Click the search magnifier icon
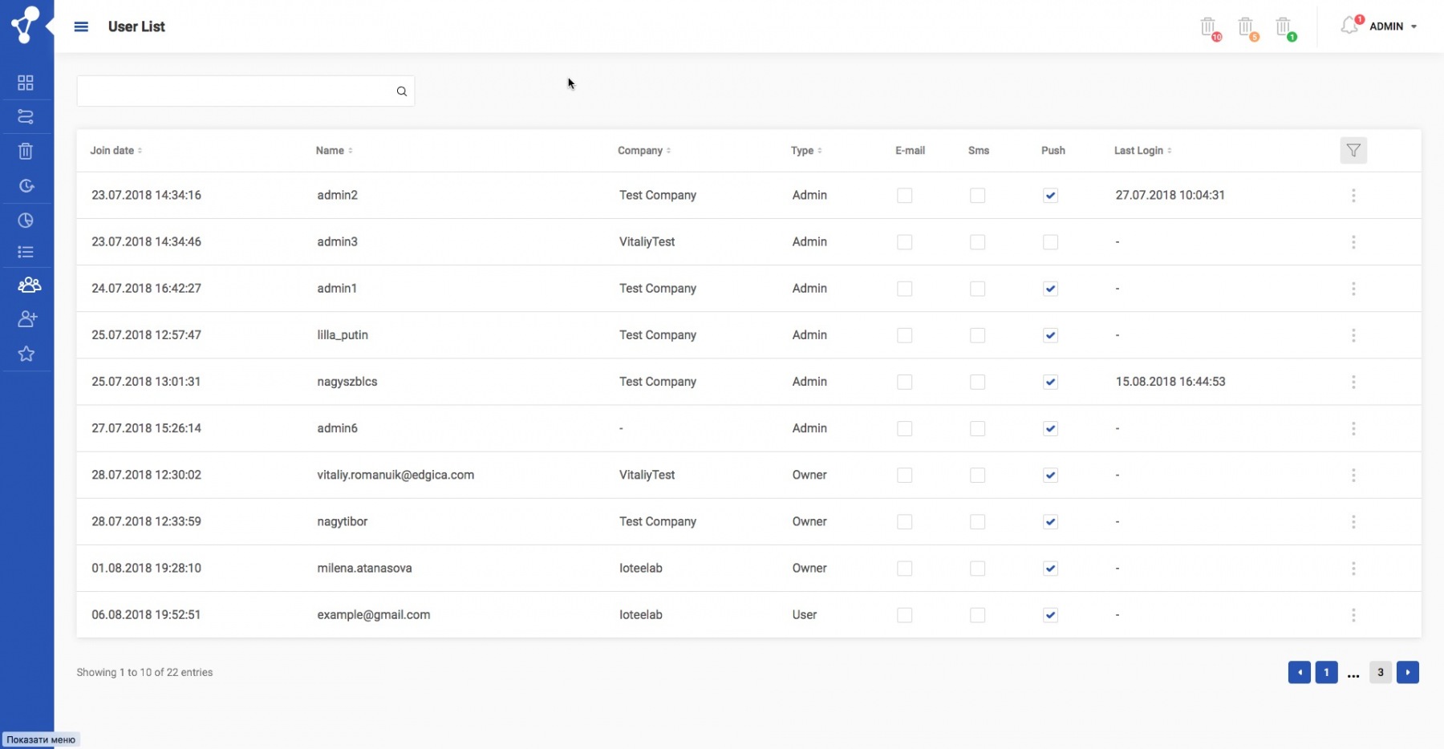 pyautogui.click(x=401, y=91)
